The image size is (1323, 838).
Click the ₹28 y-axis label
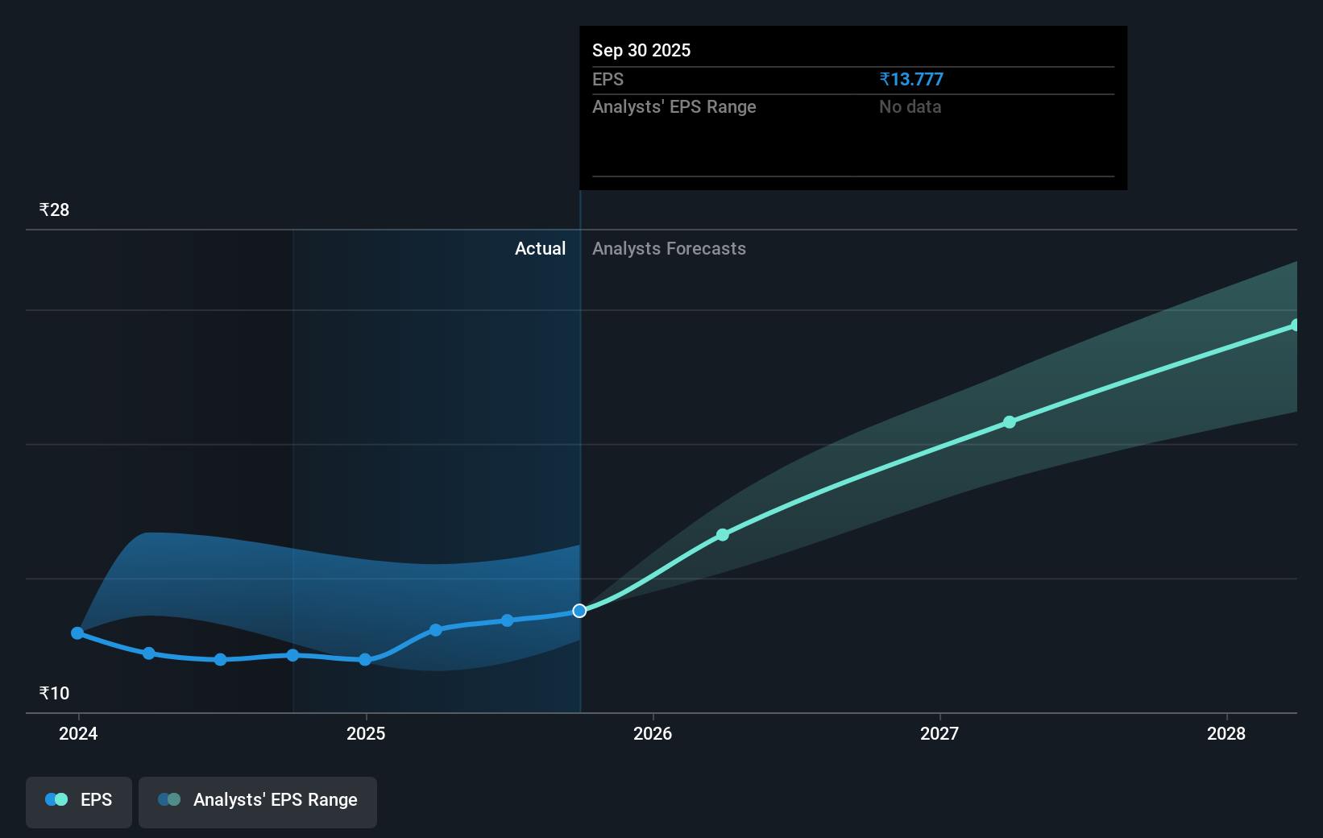52,209
